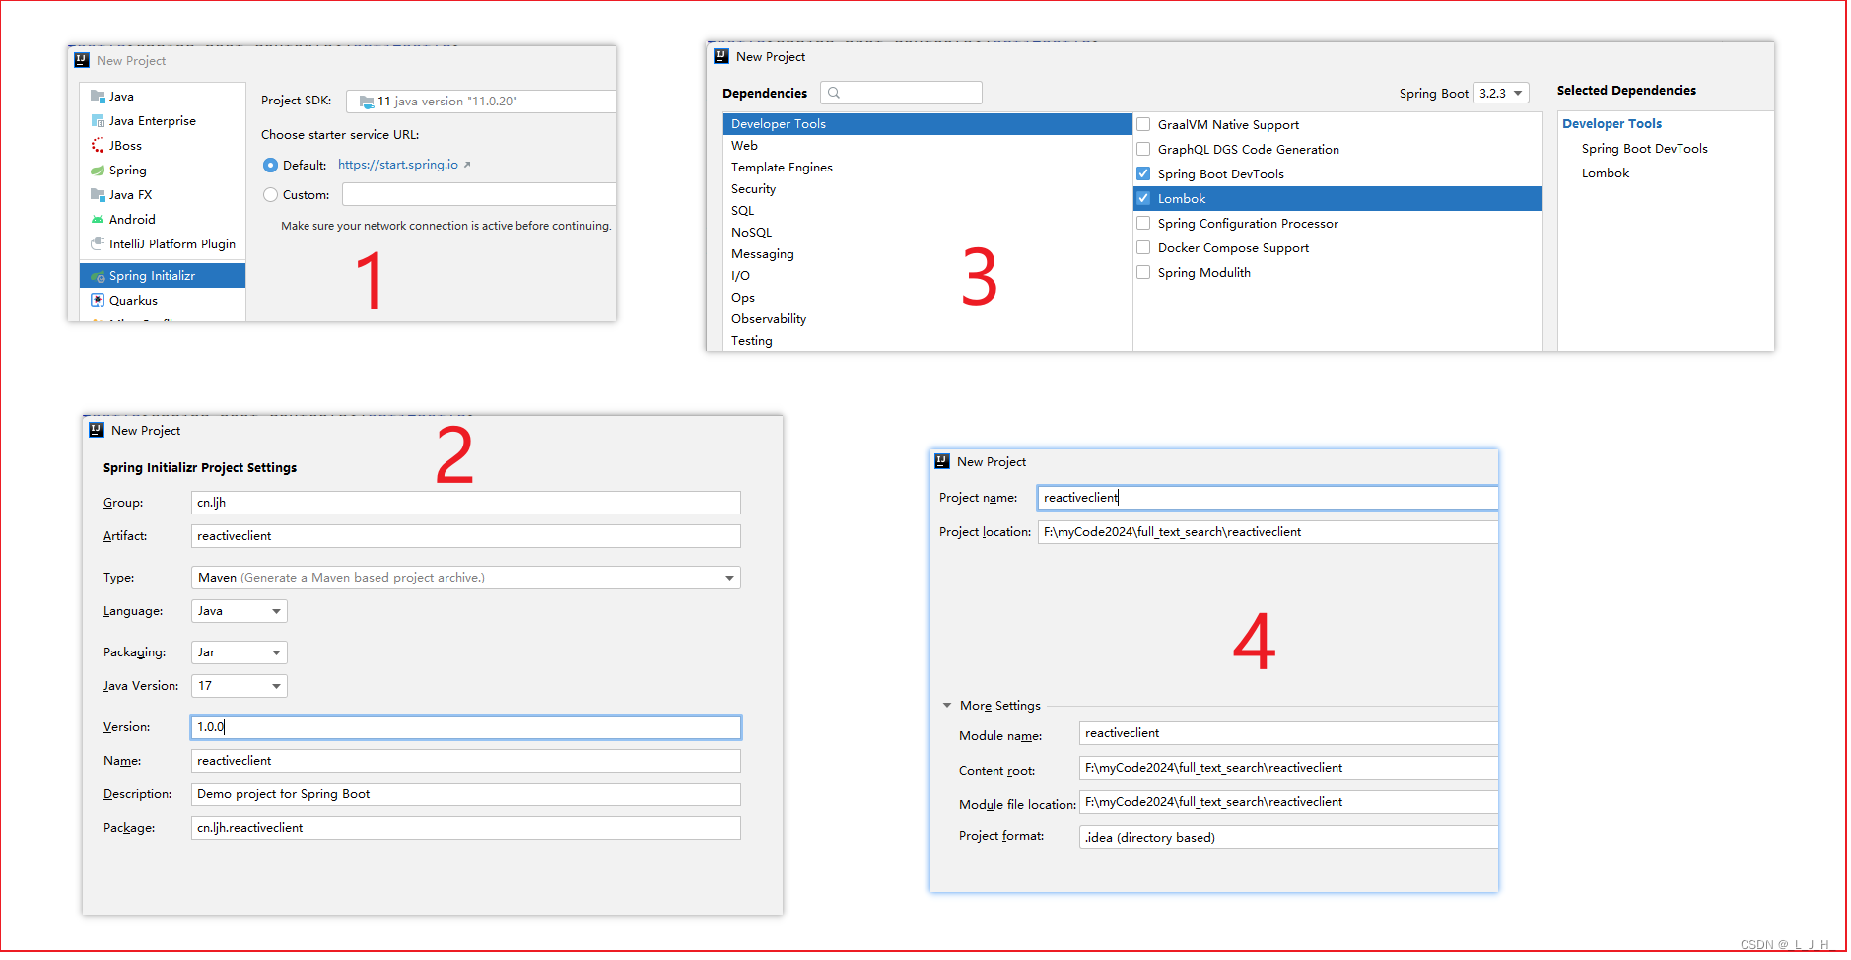Screen dimensions: 1851x960
Task: Click the Content root input field
Action: point(1288,768)
